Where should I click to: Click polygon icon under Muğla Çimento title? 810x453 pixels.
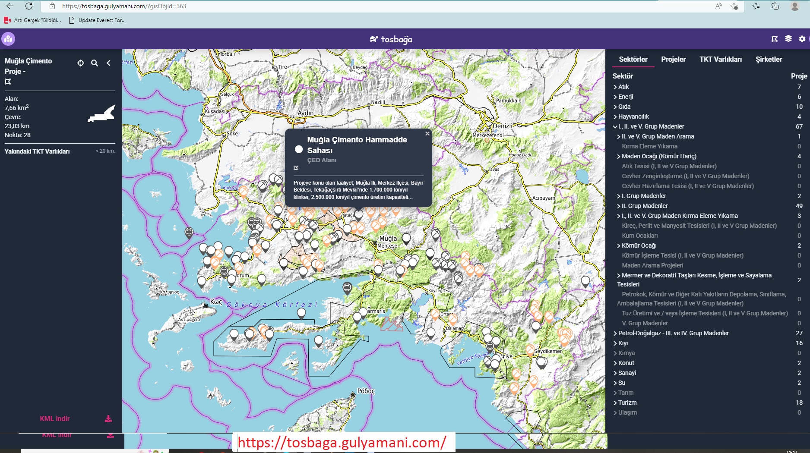coord(8,82)
